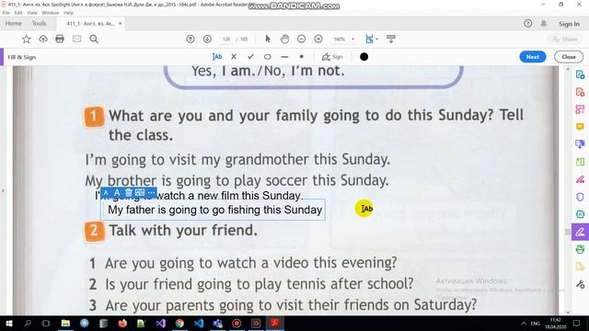Zoom in with plus circle
The height and width of the screenshot is (331, 589).
pos(318,39)
